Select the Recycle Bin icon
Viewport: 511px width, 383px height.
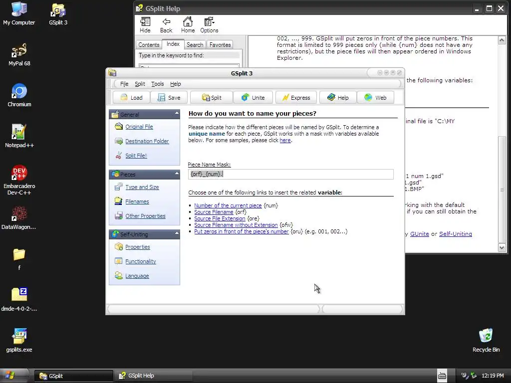tap(486, 341)
